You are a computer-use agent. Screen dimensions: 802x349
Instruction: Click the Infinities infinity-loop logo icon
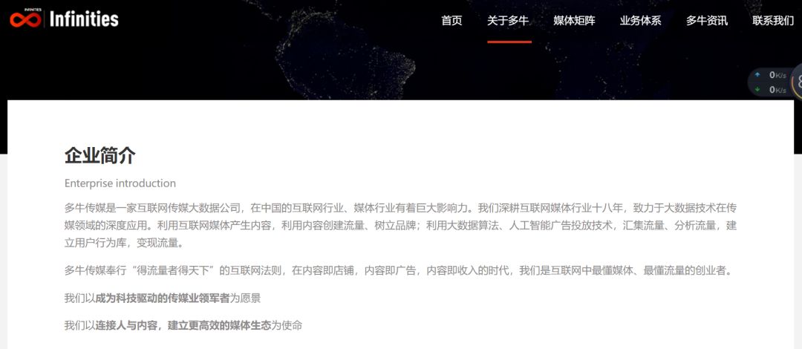25,19
